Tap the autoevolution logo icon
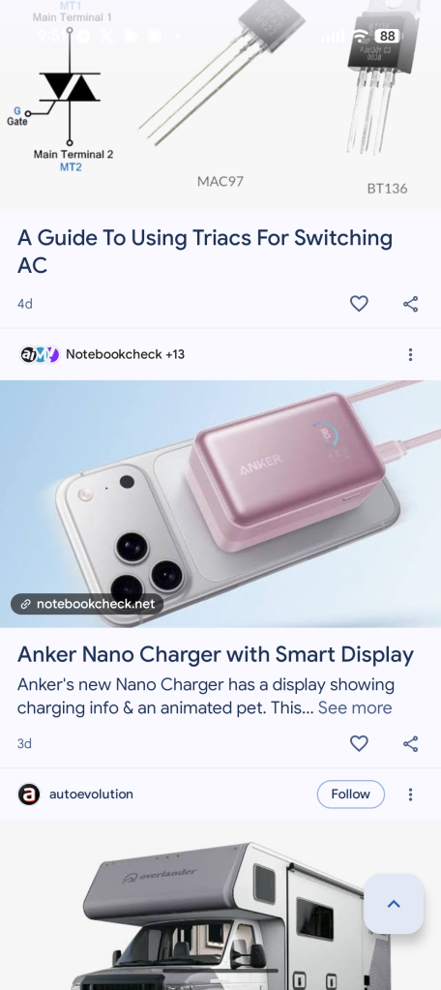The height and width of the screenshot is (990, 441). click(x=29, y=795)
